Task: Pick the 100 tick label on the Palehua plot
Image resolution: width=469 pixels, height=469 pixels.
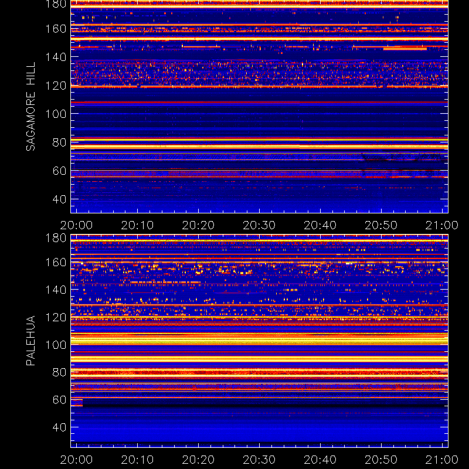Action: pos(56,345)
